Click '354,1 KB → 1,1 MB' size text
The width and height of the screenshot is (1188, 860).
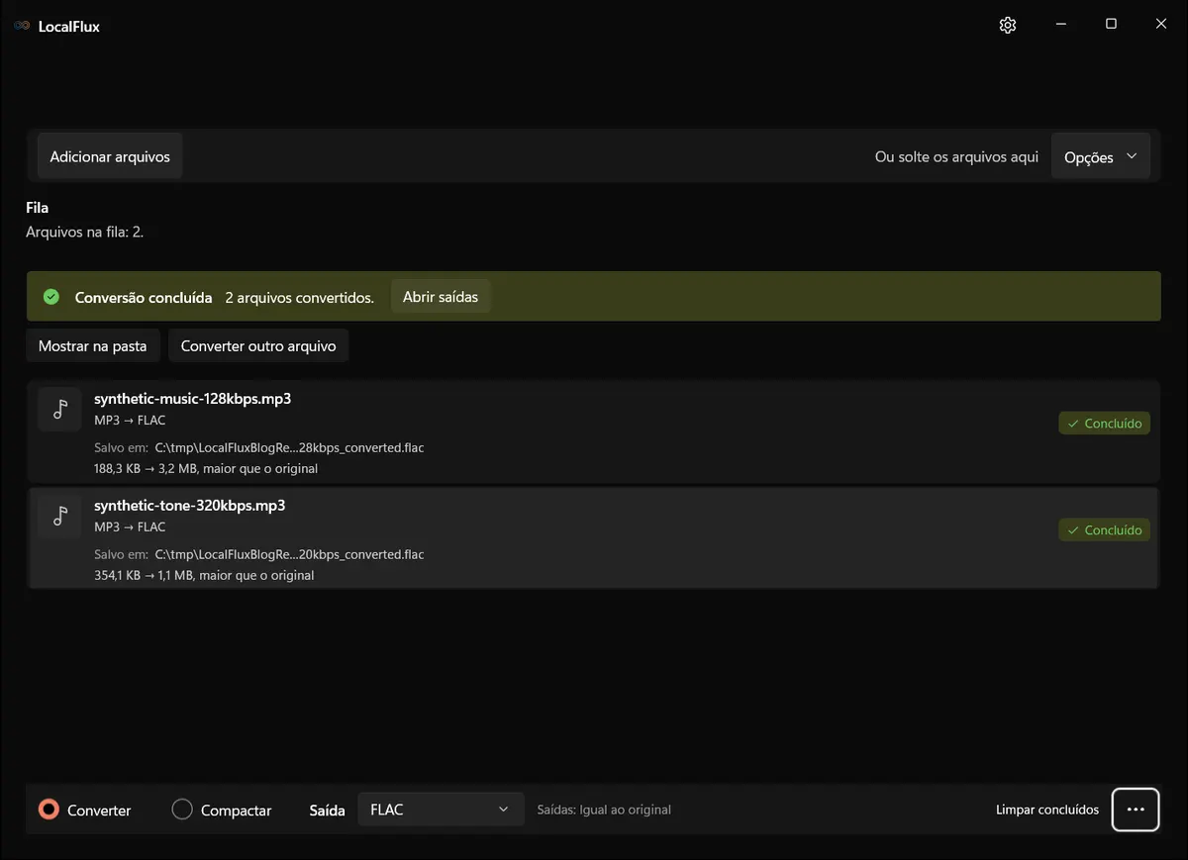tap(144, 576)
